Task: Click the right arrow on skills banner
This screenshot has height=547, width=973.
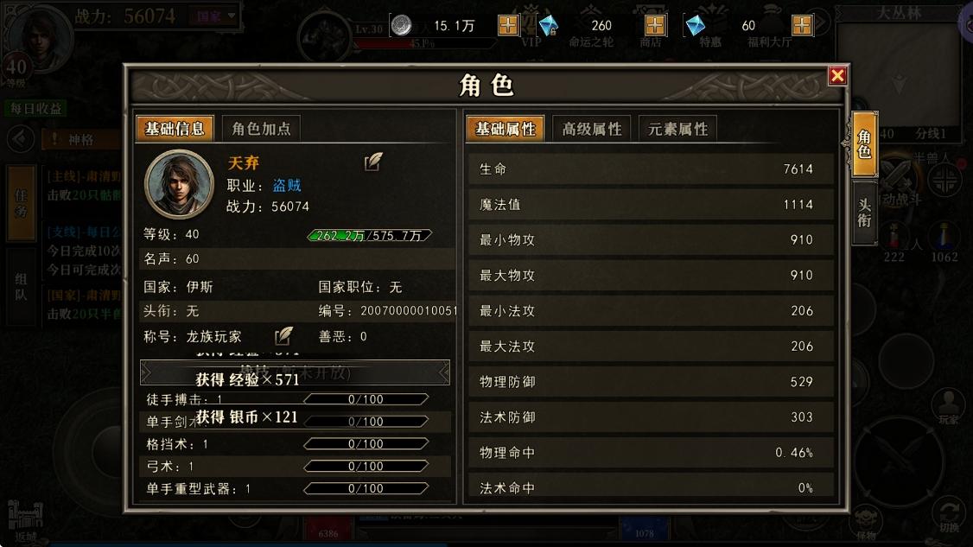Action: pos(443,372)
